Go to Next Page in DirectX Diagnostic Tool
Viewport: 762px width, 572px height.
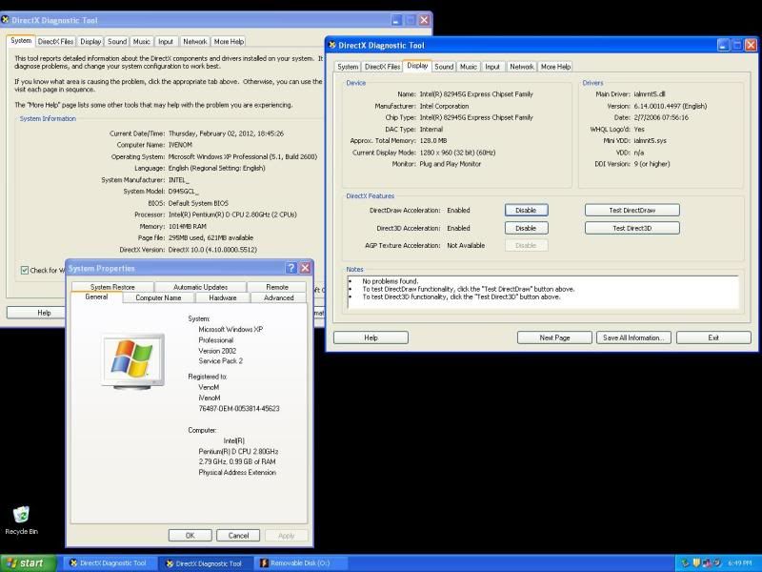tap(554, 337)
